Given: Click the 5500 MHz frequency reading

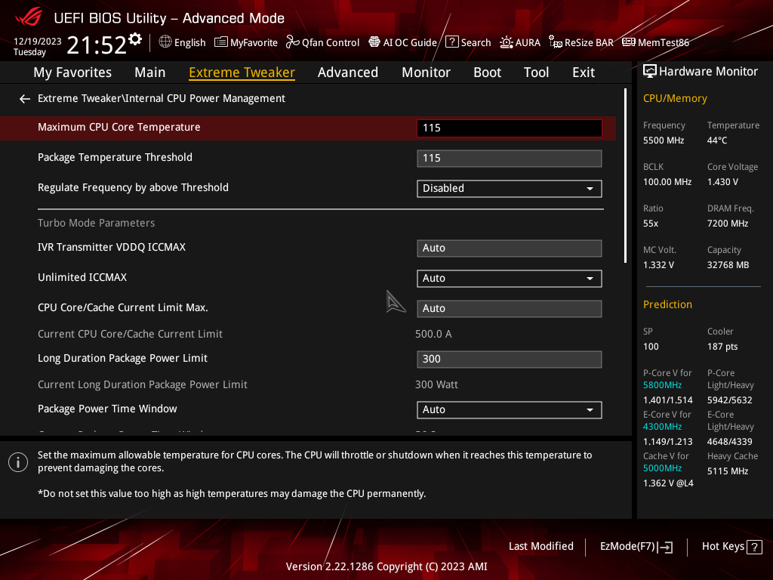Looking at the screenshot, I should coord(663,140).
